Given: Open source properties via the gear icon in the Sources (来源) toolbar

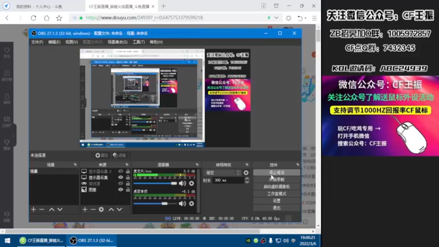Looking at the screenshot, I should [102, 210].
